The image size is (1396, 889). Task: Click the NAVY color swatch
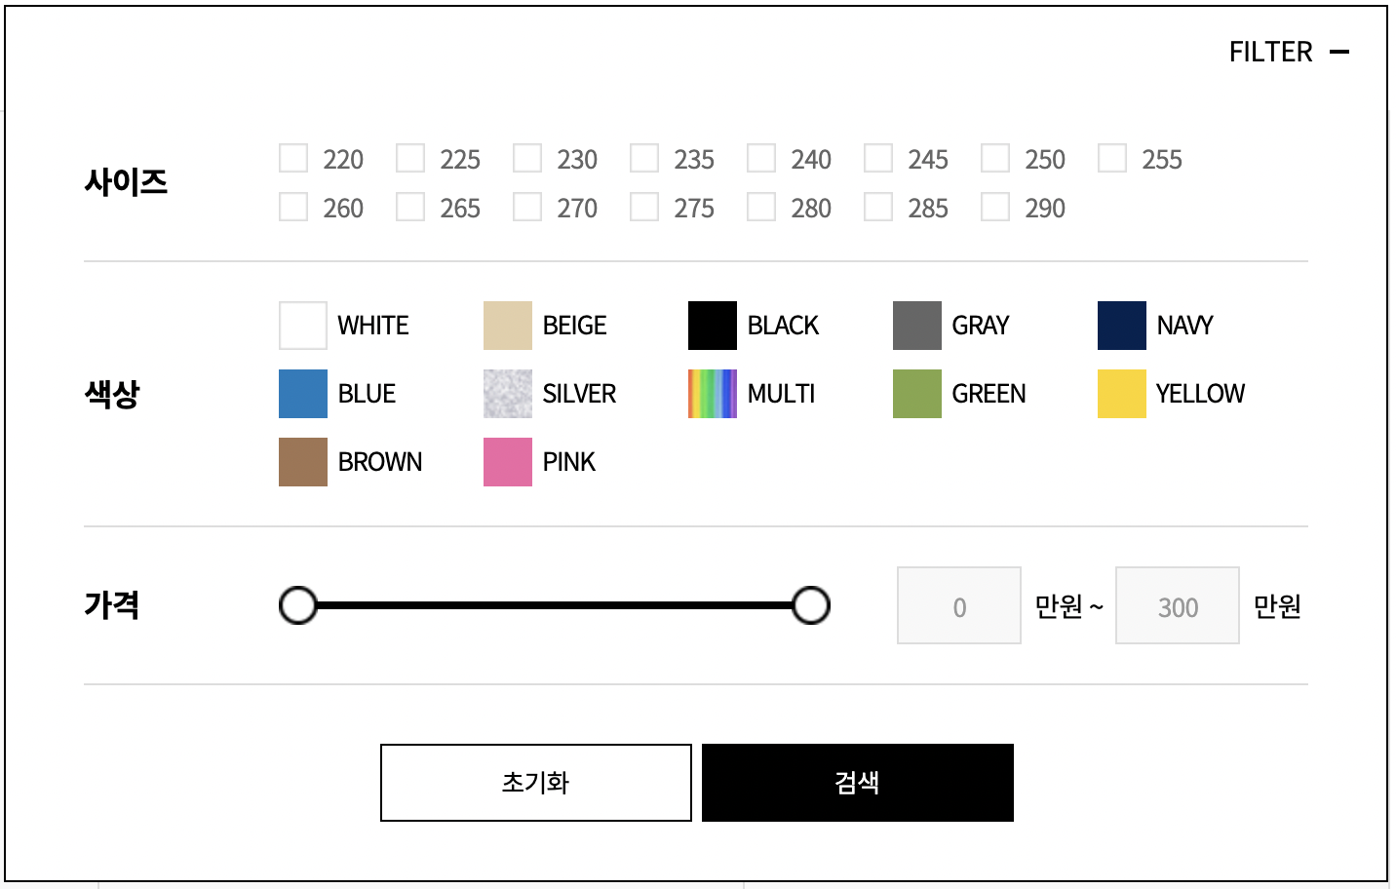pos(1122,326)
